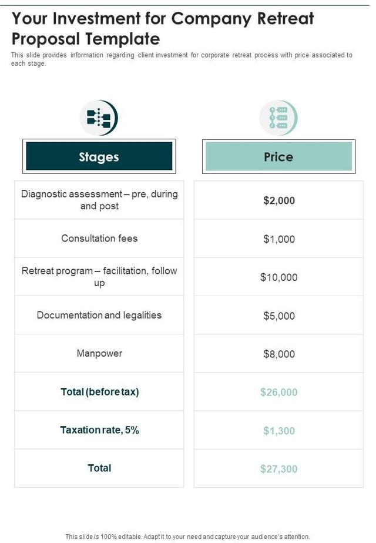The width and height of the screenshot is (376, 543).
Task: Select the teal Price header box
Action: click(x=278, y=157)
